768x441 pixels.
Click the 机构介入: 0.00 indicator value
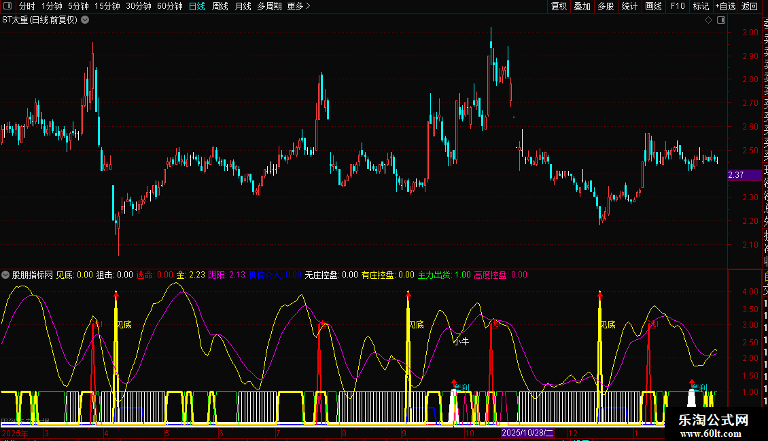[x=275, y=275]
